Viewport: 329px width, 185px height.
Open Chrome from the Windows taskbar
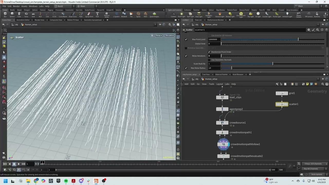36,181
